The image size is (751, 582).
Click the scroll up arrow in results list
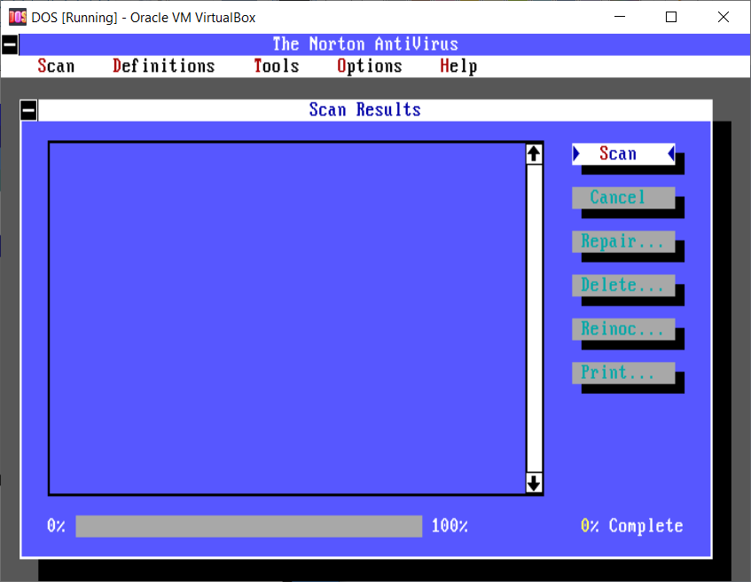tap(534, 153)
